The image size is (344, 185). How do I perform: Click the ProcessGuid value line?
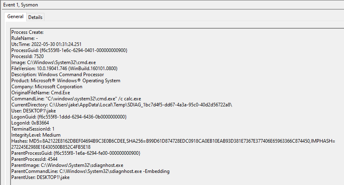point(69,50)
